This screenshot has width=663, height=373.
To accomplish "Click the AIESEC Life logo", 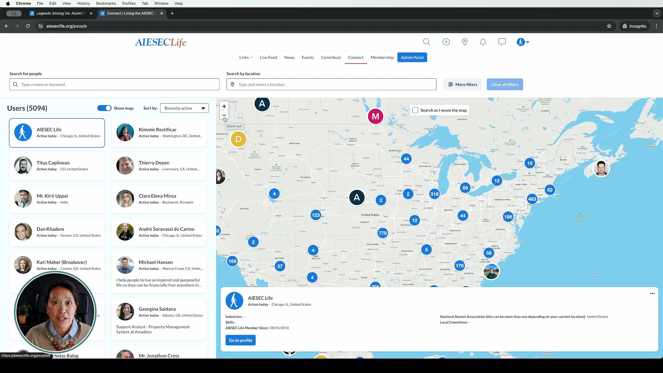I will click(161, 42).
